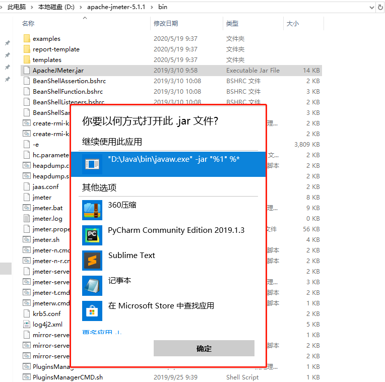Click the jmeter.log file icon
The height and width of the screenshot is (382, 385).
(x=27, y=218)
